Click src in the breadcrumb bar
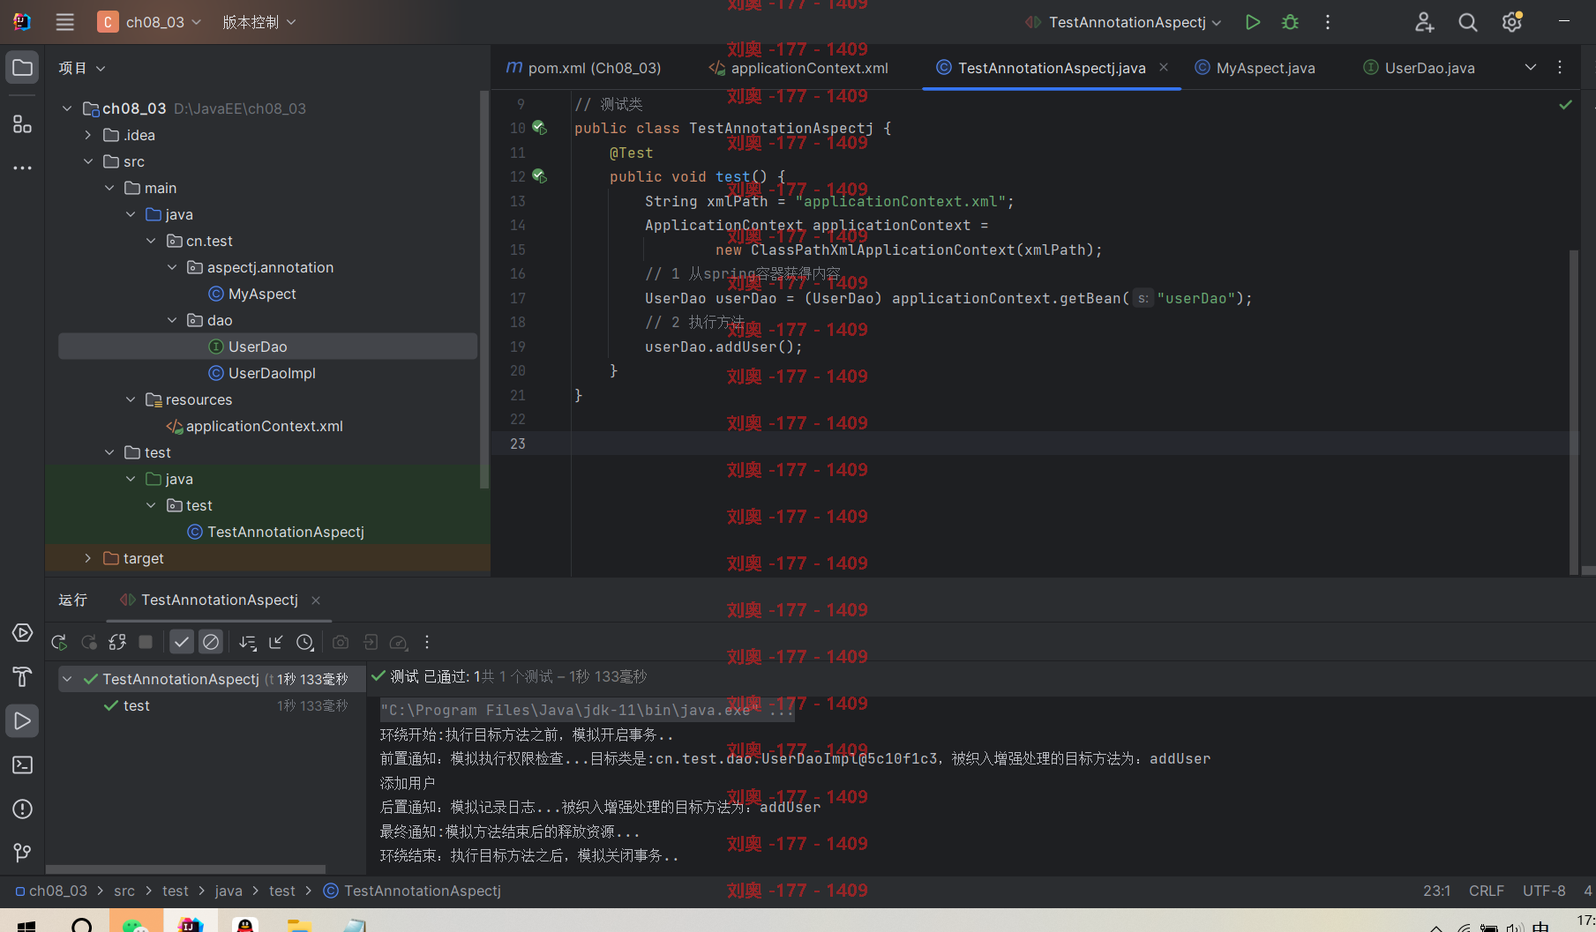 [x=124, y=891]
